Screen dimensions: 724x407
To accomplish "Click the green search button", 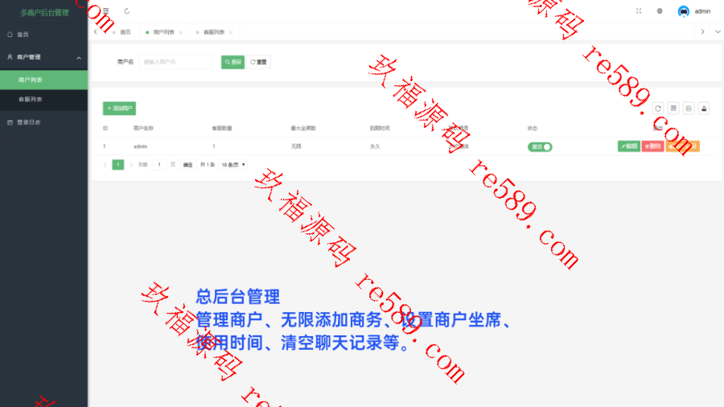I will click(x=232, y=62).
